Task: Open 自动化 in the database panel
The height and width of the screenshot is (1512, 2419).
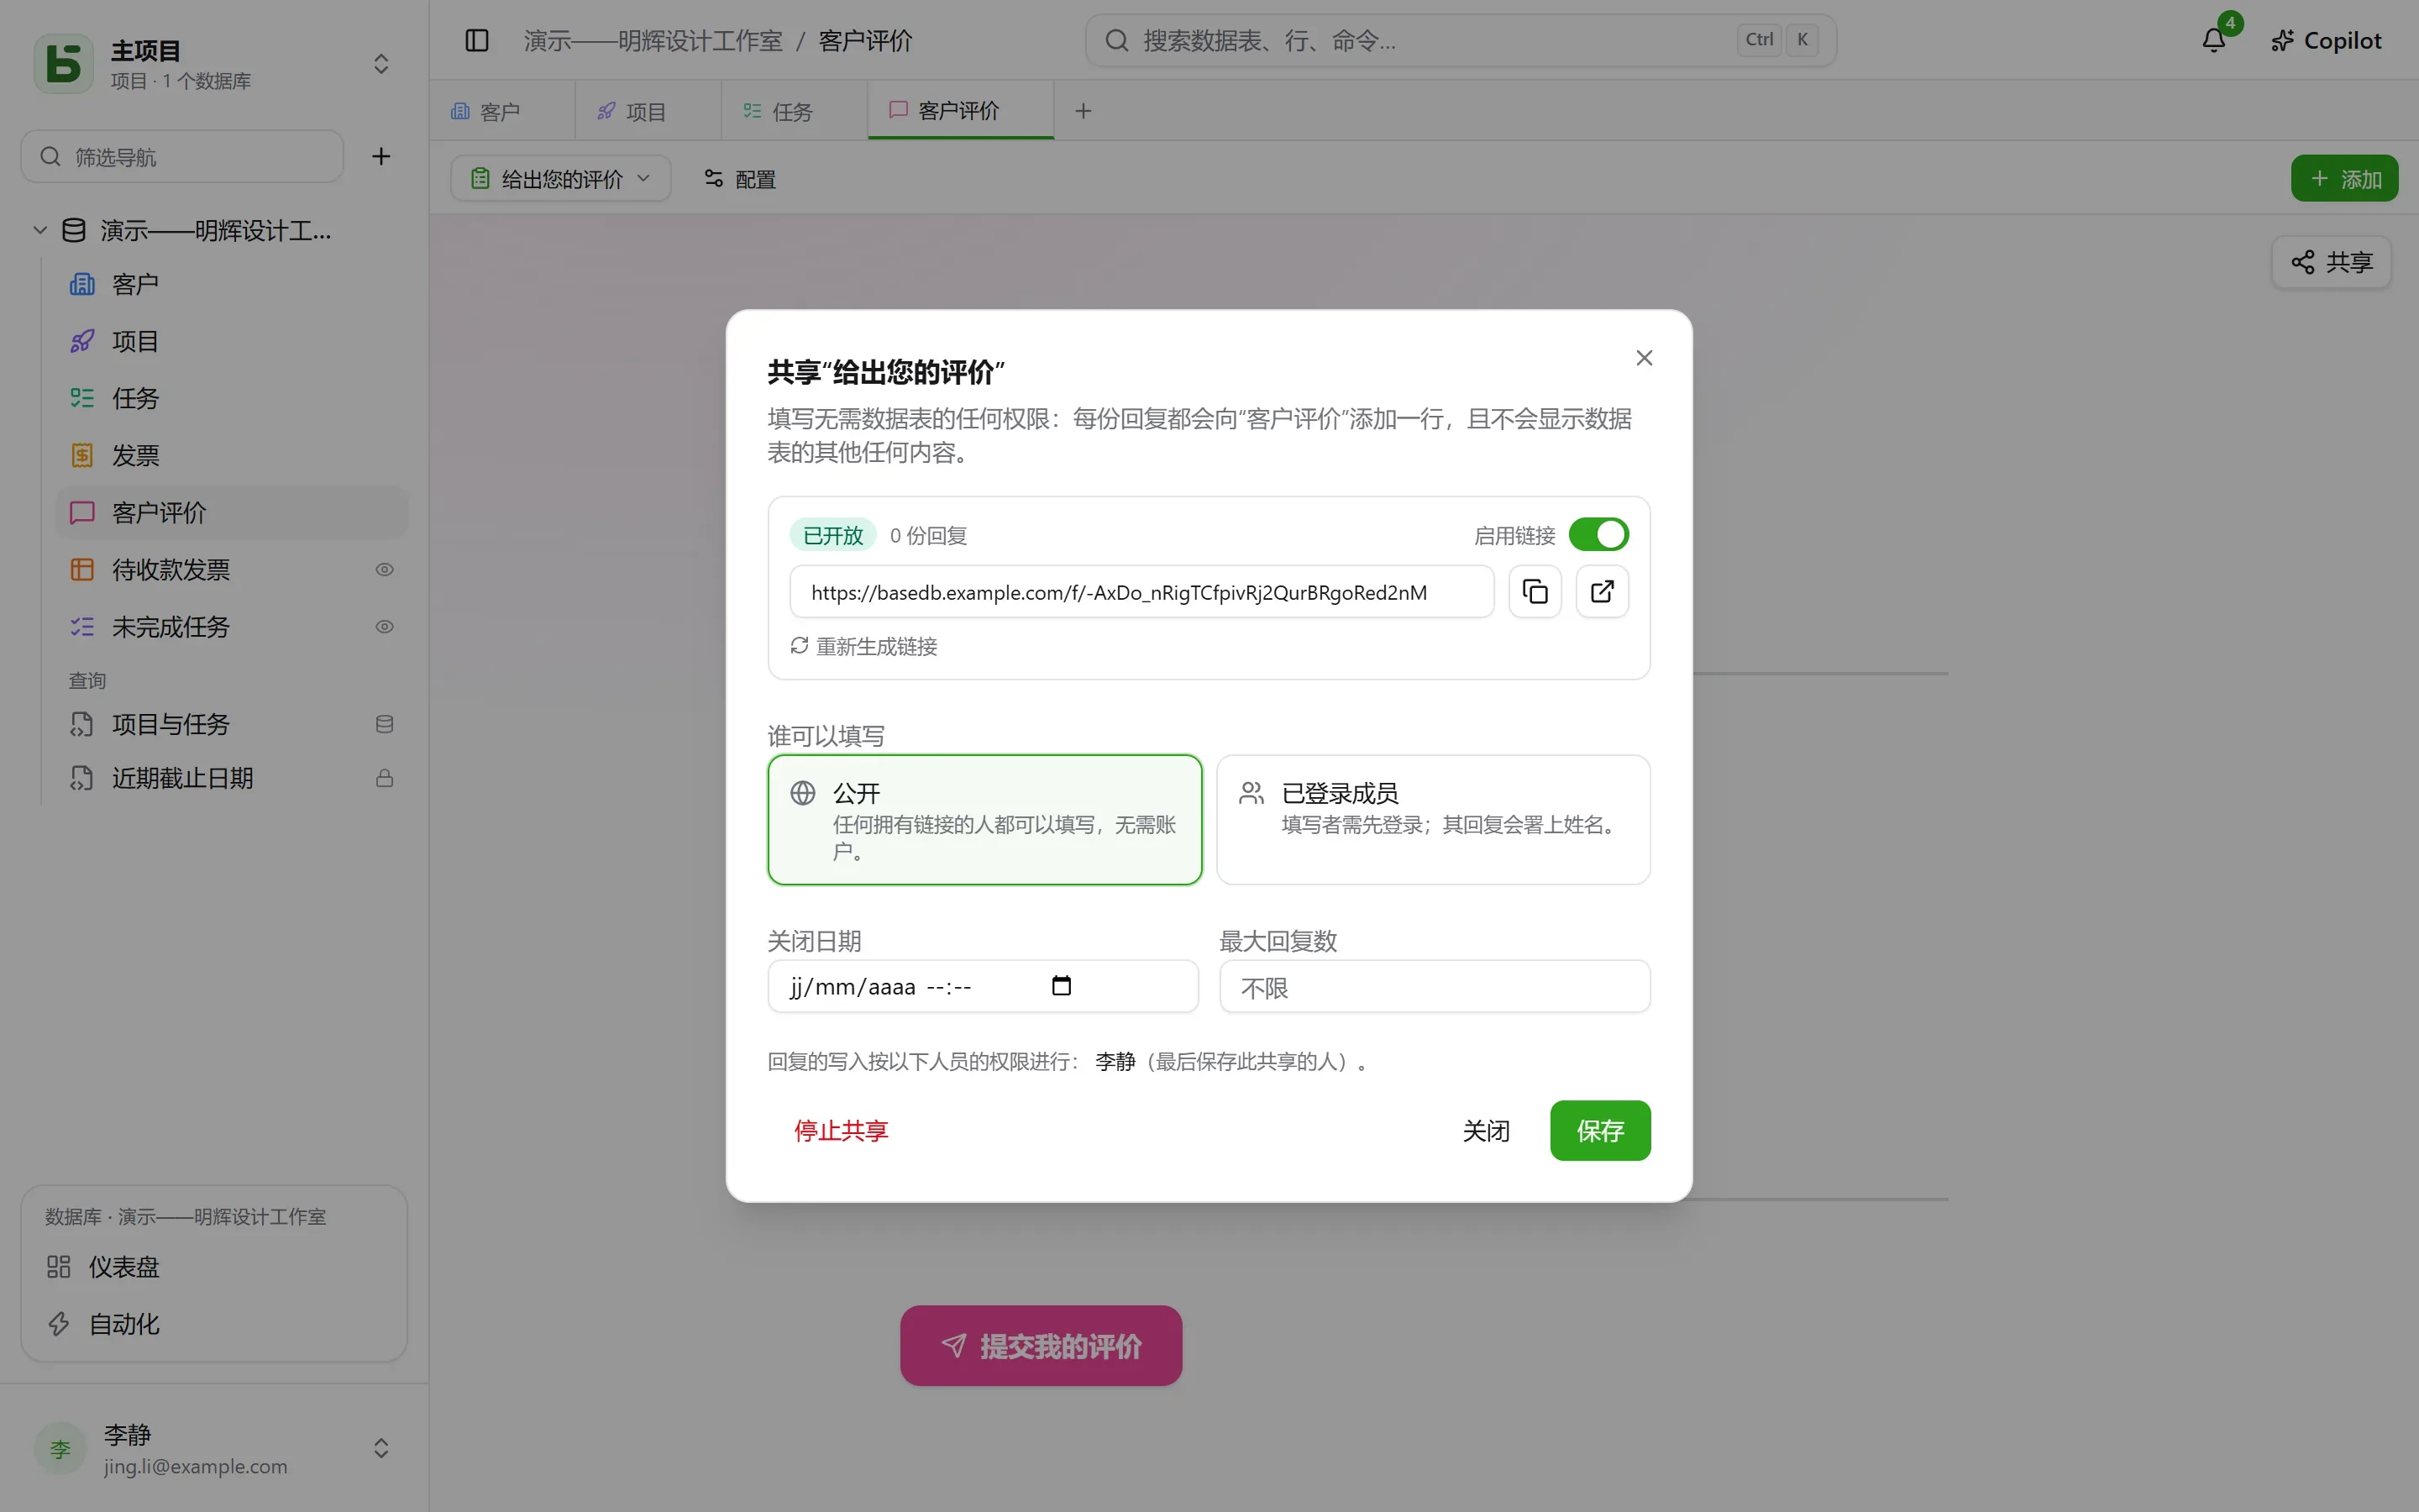Action: pos(214,1324)
